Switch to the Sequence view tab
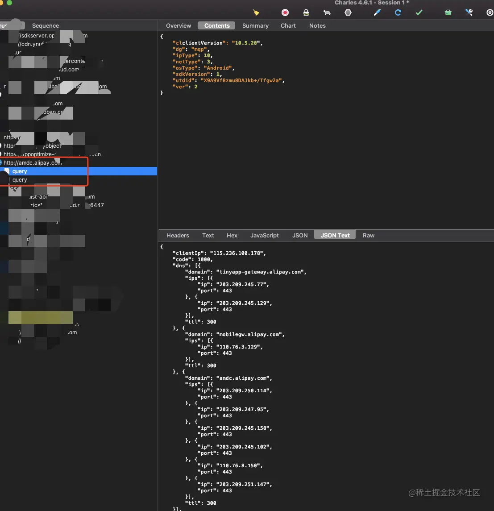Viewport: 494px width, 511px height. pyautogui.click(x=46, y=26)
